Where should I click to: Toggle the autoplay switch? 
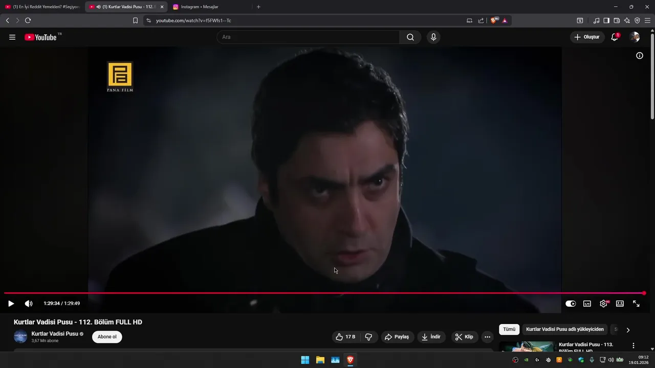pos(571,304)
